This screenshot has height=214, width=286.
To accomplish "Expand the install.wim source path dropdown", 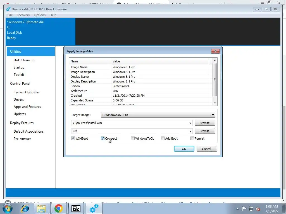I will tap(190, 123).
